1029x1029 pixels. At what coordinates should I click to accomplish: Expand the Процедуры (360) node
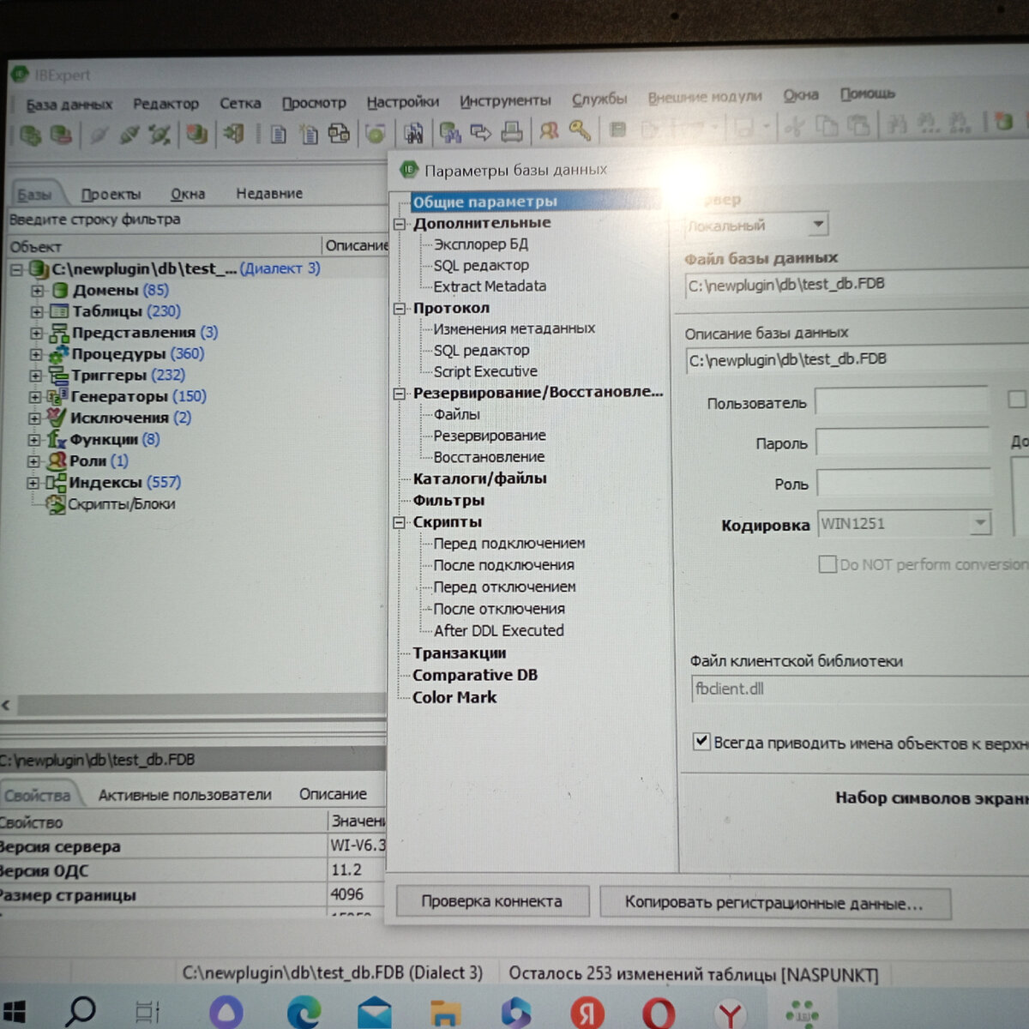coord(36,354)
